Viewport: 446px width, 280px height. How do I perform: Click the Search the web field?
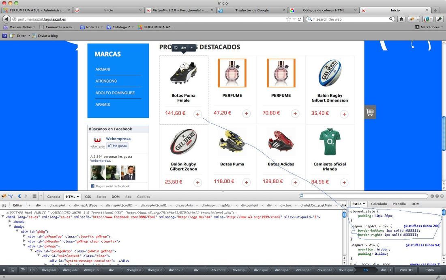(352, 19)
